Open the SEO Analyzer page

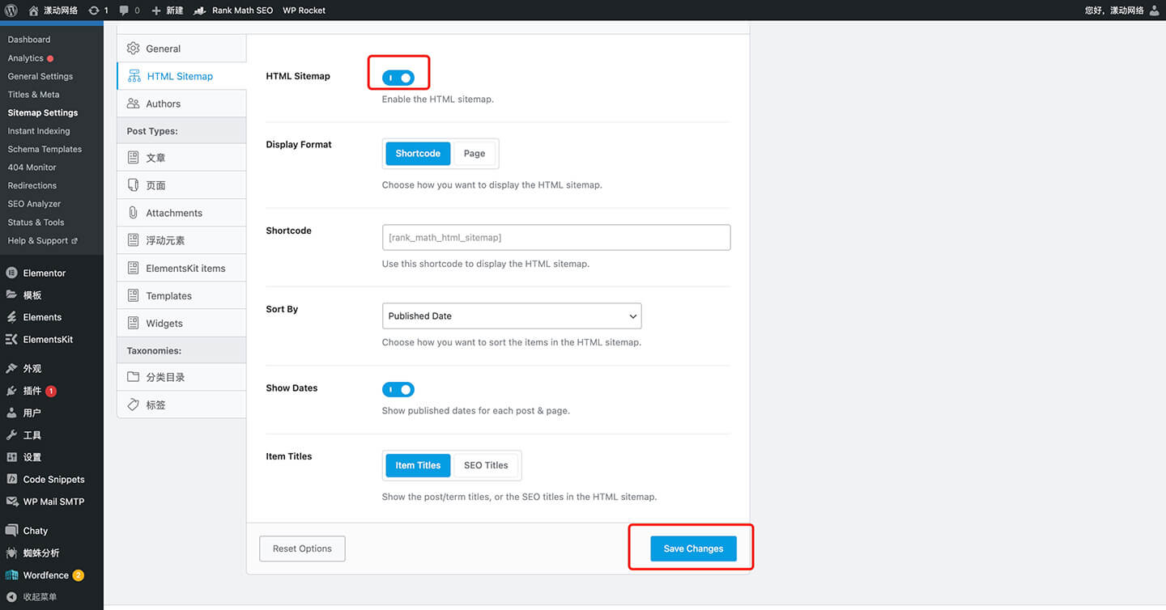pos(34,204)
